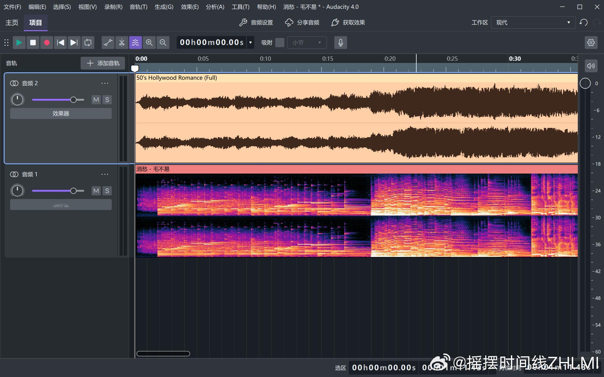Open the 工具(T) menu

241,7
